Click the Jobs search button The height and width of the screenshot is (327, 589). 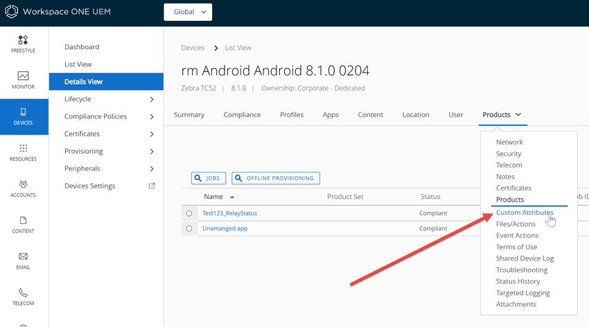(209, 178)
